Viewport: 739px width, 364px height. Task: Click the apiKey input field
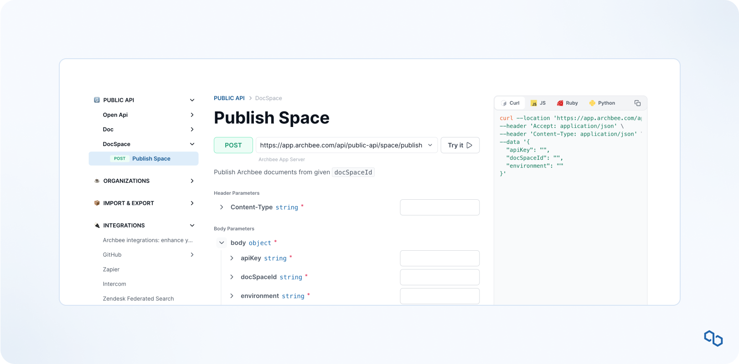tap(440, 258)
